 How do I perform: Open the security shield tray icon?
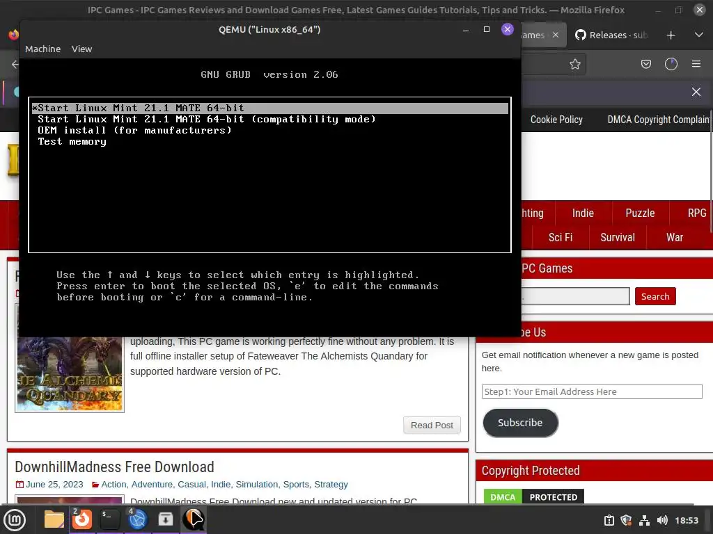tap(627, 520)
